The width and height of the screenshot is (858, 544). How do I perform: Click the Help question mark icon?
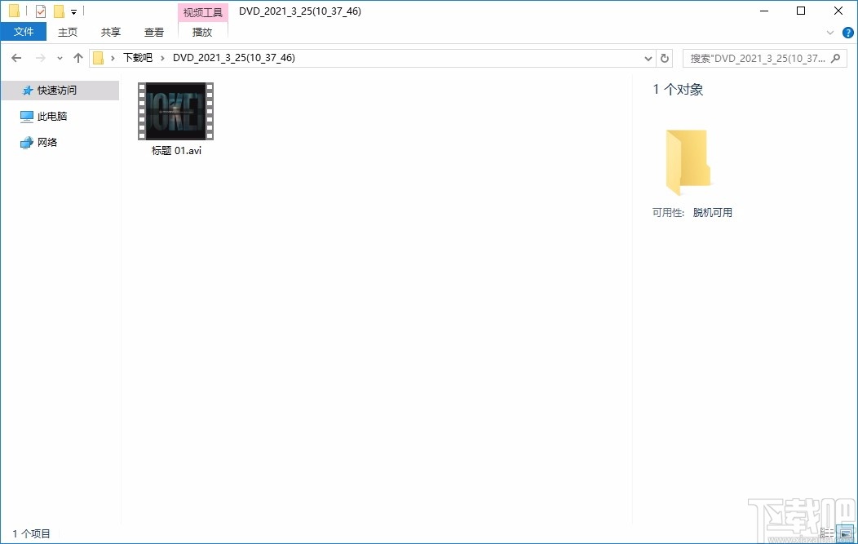pyautogui.click(x=848, y=33)
